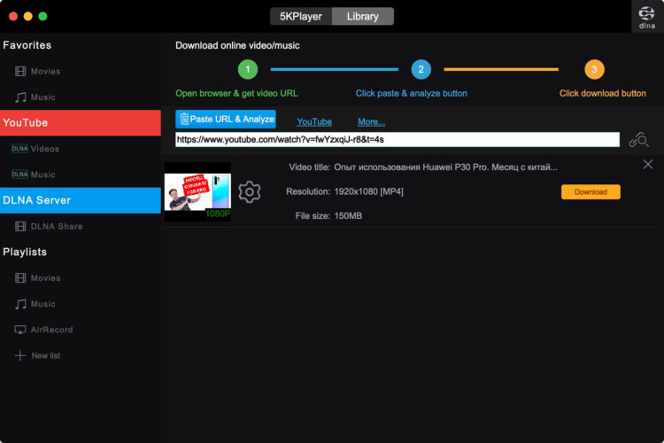
Task: Select DLNA Share text in sidebar
Action: coord(57,227)
